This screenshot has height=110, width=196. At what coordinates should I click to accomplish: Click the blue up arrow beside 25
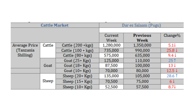(x=175, y=60)
